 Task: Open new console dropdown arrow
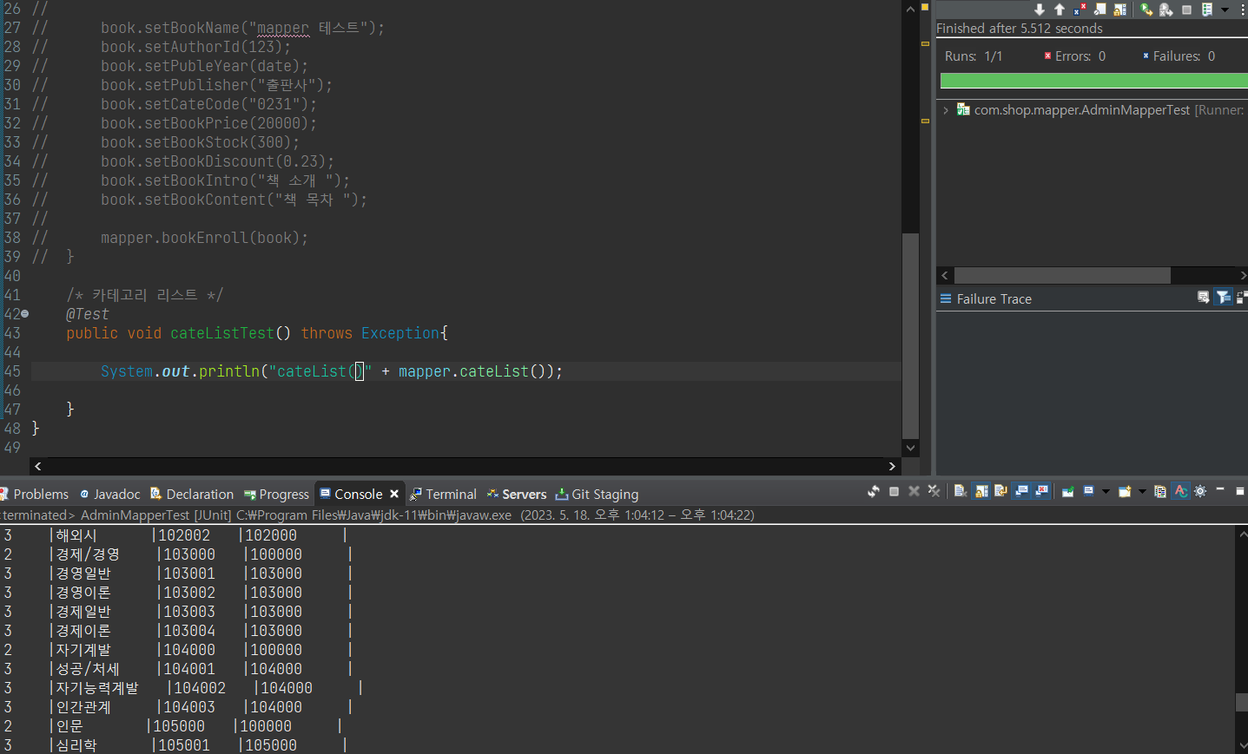pyautogui.click(x=1142, y=492)
